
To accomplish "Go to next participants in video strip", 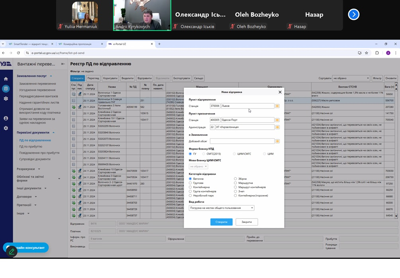I will pyautogui.click(x=353, y=15).
